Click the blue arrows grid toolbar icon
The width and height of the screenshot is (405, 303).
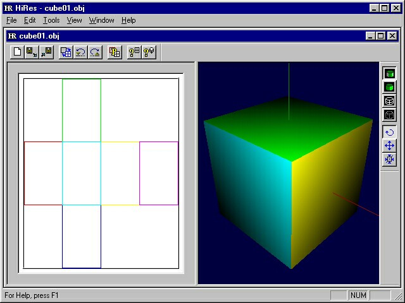click(66, 52)
